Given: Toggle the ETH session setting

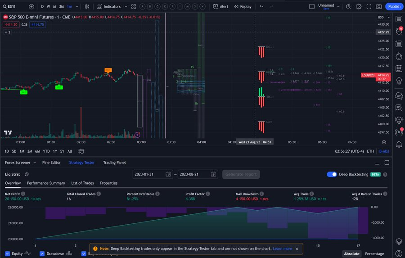Looking at the screenshot, I should [370, 151].
